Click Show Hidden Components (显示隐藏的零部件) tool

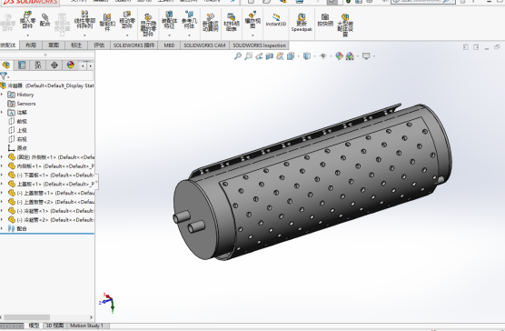(x=148, y=25)
